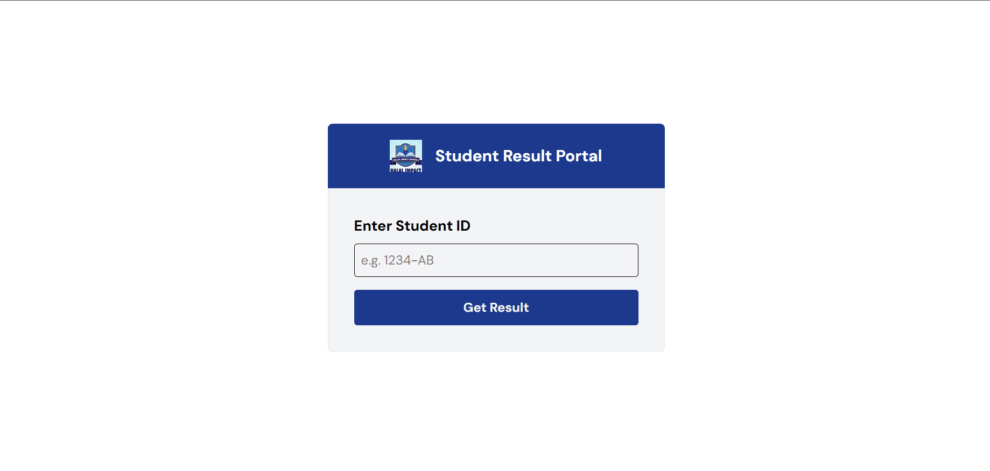Click the Halal Impact school logo
Screen dimensions: 990x471
tap(406, 156)
